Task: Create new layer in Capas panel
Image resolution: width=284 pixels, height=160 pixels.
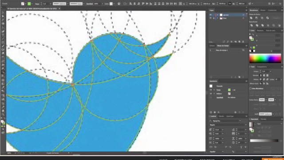Action: coord(239,42)
